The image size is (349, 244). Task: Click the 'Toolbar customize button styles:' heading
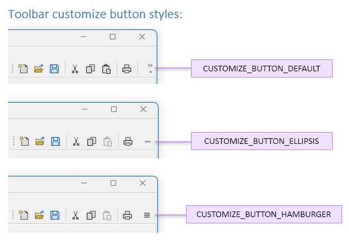[x=96, y=14]
